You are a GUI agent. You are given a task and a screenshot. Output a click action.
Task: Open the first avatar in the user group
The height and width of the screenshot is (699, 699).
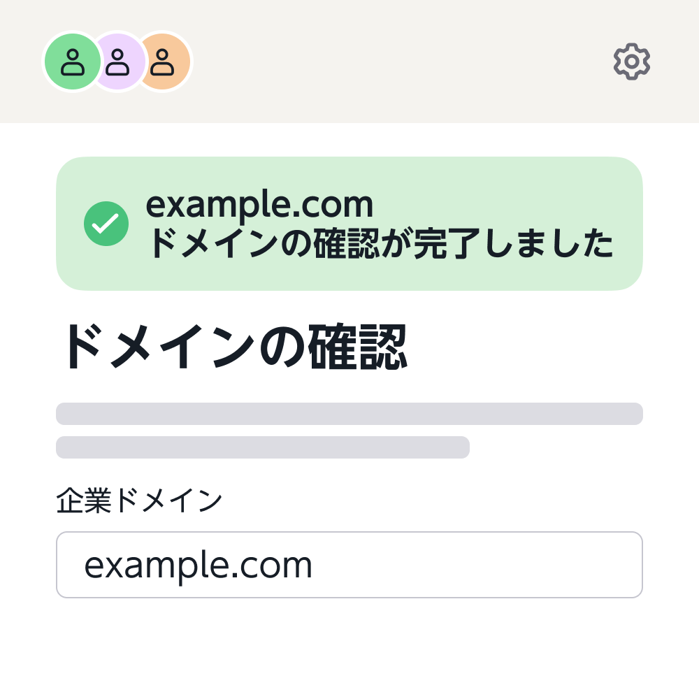point(72,62)
